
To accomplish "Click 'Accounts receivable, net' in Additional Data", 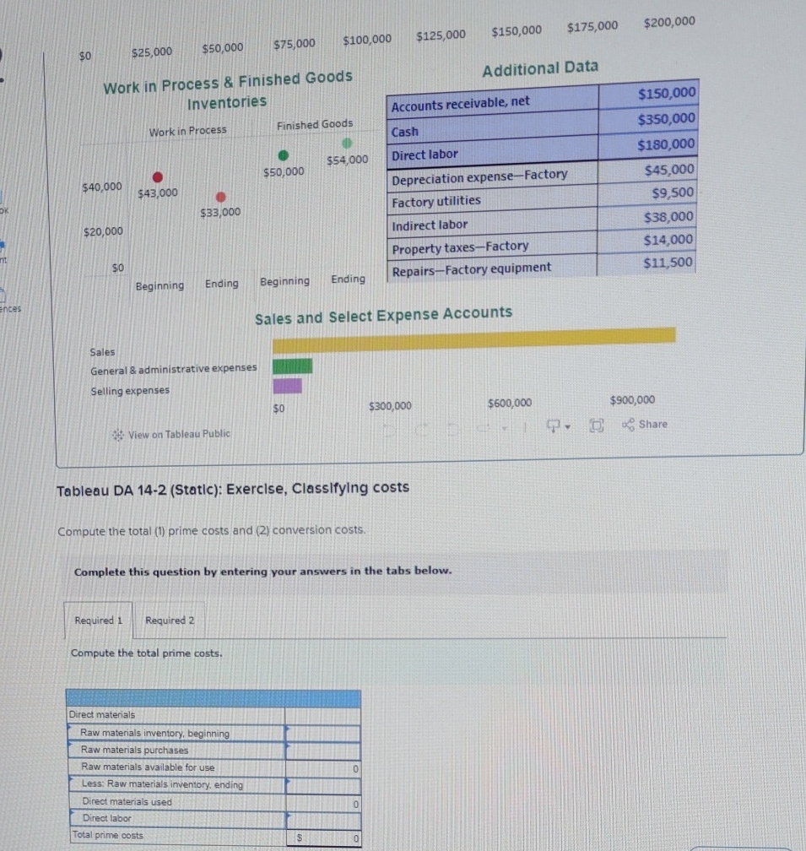I will [x=461, y=103].
